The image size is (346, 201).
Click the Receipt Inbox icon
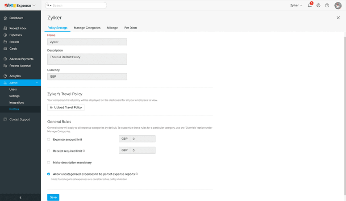pyautogui.click(x=5, y=28)
